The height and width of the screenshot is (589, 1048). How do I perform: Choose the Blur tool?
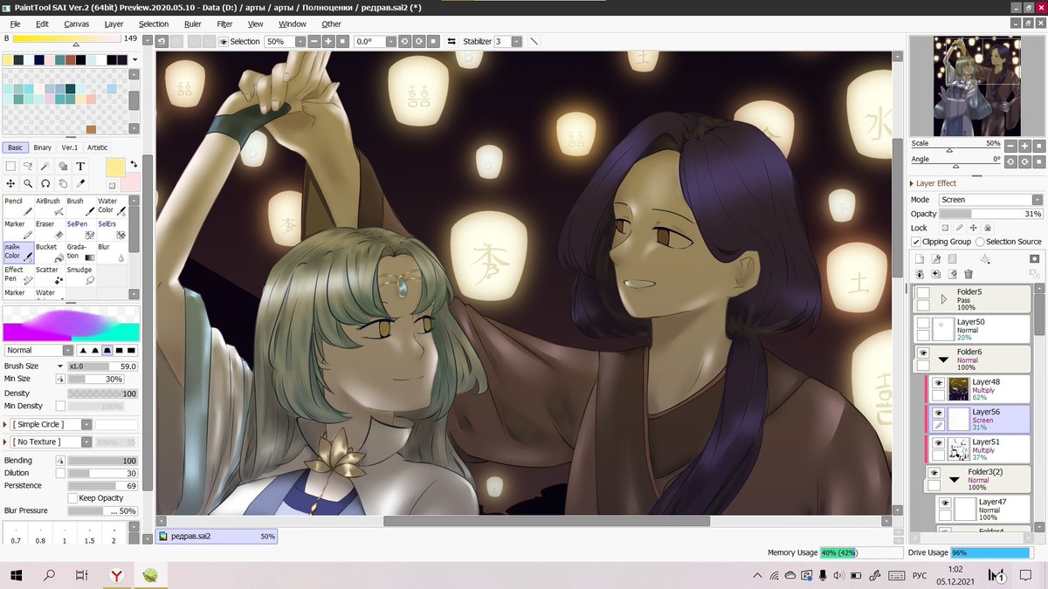click(x=112, y=251)
